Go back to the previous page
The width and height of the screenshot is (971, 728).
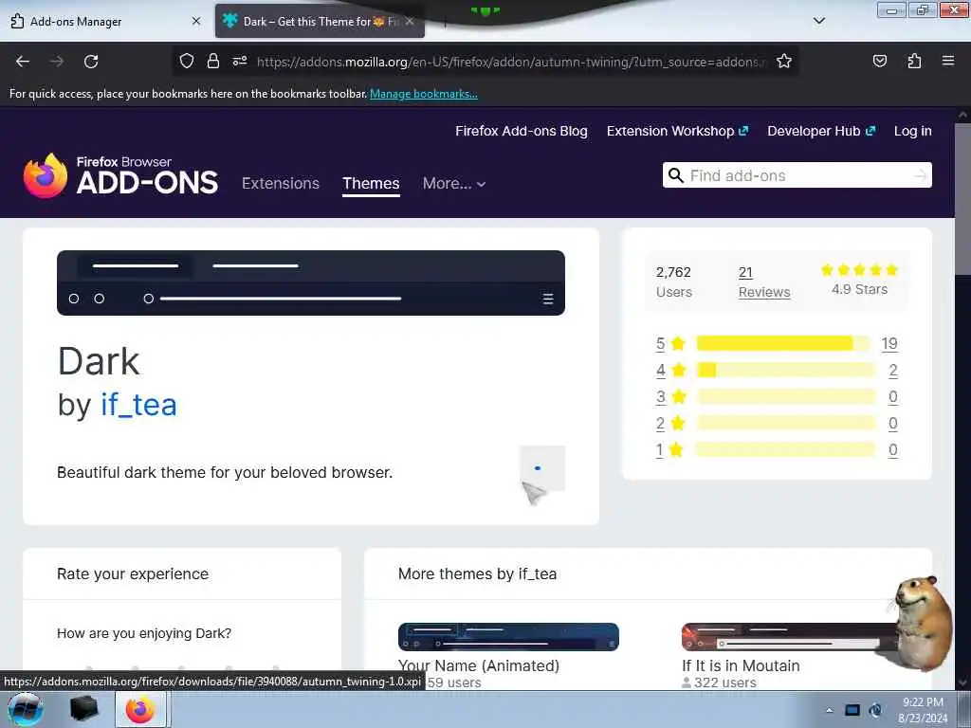[x=23, y=62]
